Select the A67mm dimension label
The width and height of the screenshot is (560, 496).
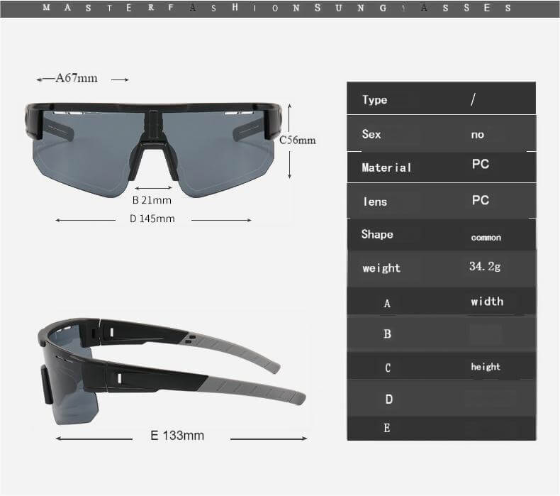pos(77,78)
